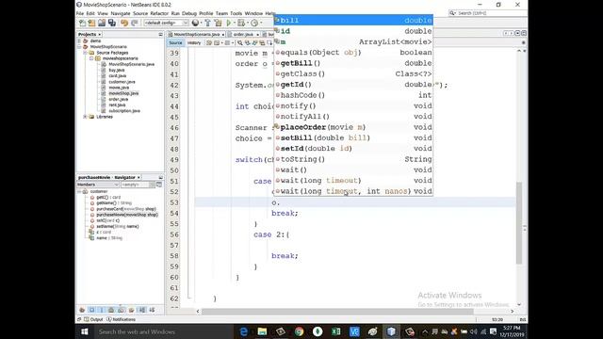Click the Undo toolbar icon
This screenshot has width=603, height=339.
123,23
